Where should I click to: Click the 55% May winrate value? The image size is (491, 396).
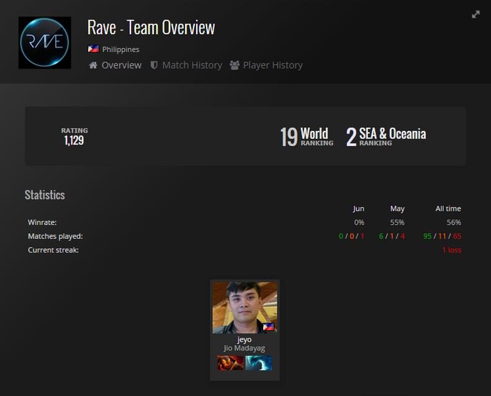397,222
